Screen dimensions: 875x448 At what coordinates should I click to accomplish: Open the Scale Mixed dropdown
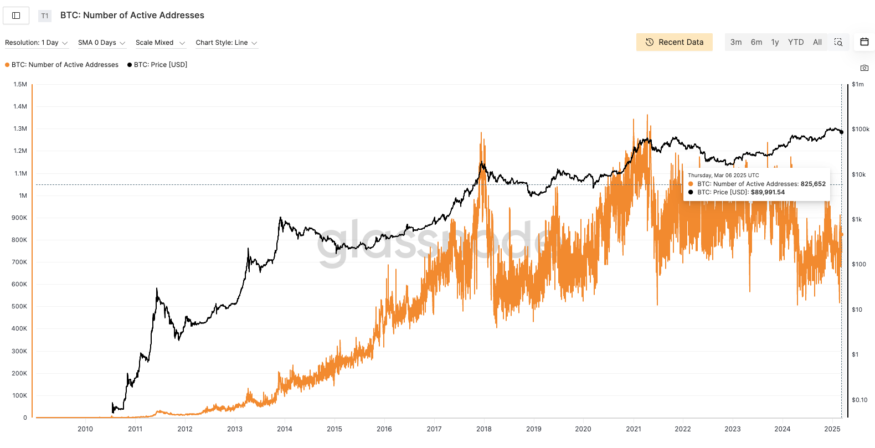click(x=160, y=43)
